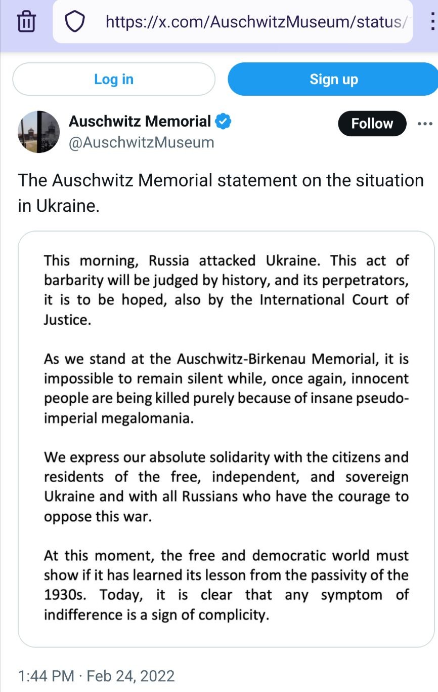Tap the "We express our absolute solidarity" paragraph

click(x=226, y=487)
